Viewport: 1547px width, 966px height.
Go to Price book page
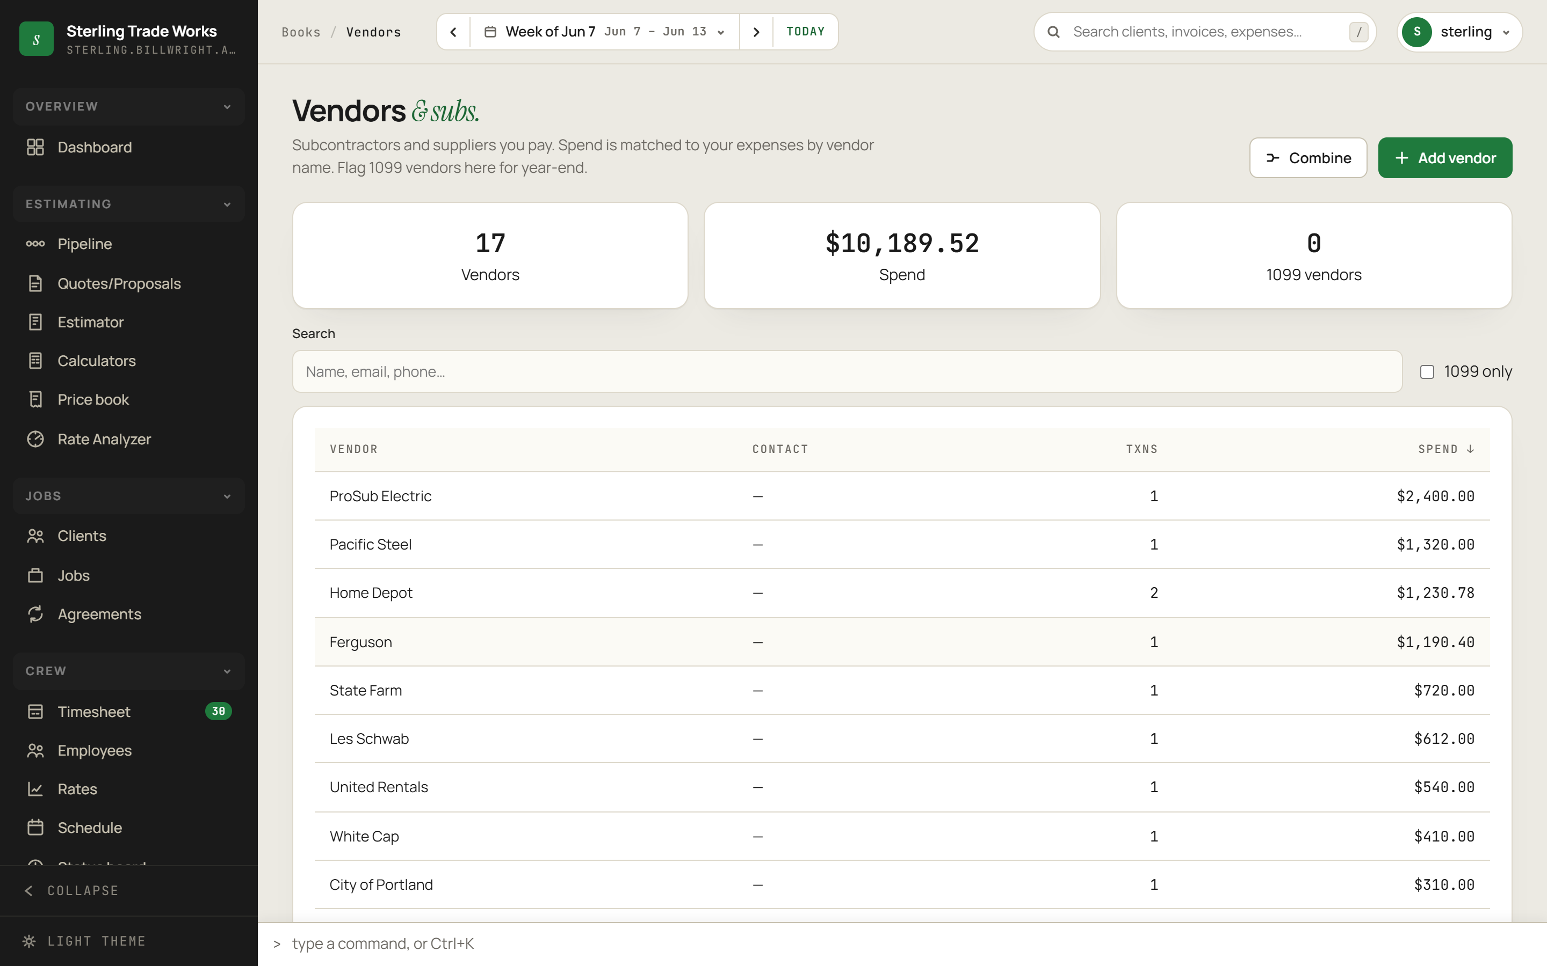[x=128, y=399]
